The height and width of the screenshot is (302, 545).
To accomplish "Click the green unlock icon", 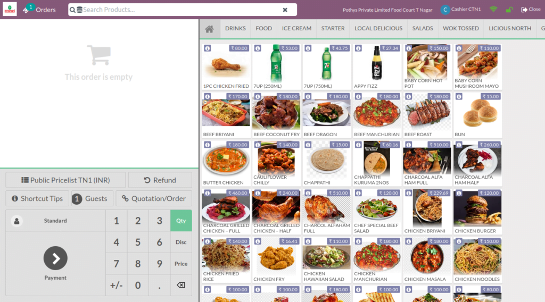I will [x=509, y=10].
